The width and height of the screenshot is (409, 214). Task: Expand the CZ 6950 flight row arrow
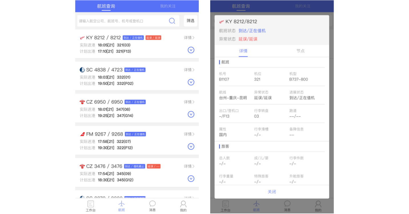[x=191, y=114]
